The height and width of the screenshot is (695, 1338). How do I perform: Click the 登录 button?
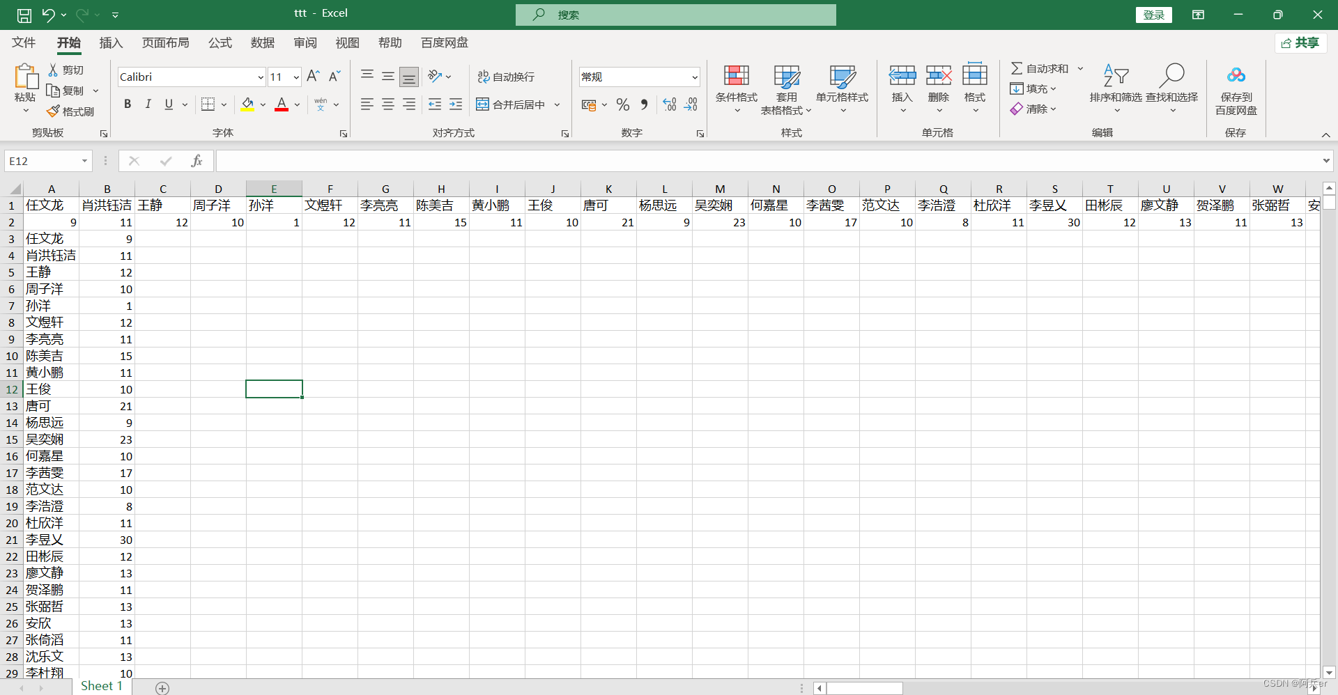1153,15
